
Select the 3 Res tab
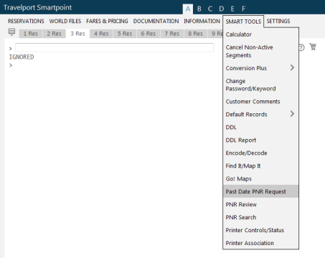point(77,34)
